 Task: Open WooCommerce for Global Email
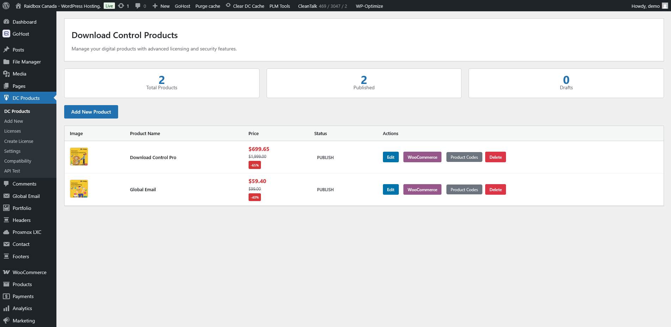422,189
